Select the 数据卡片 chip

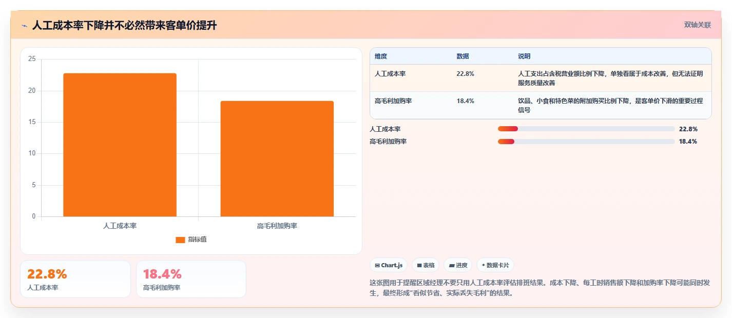[495, 265]
